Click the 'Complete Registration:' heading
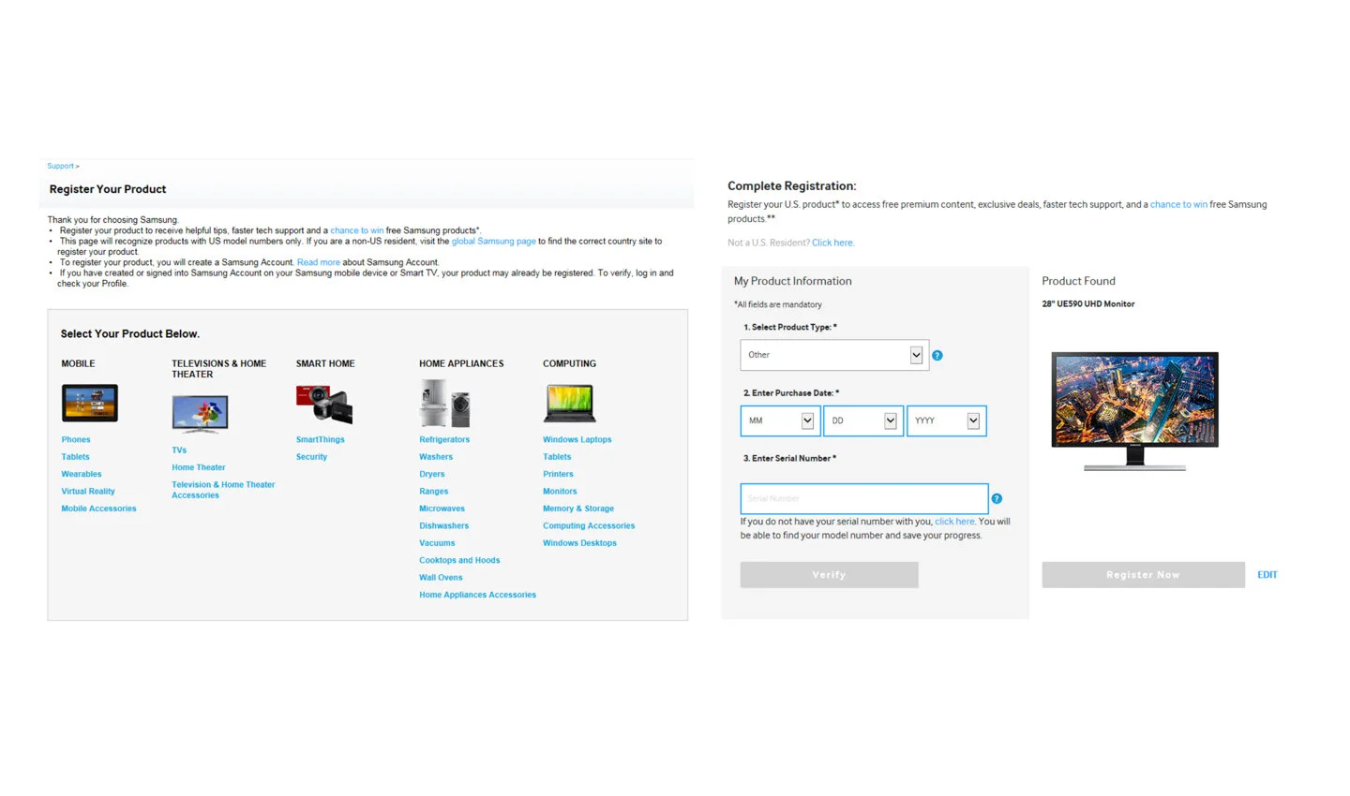The image size is (1350, 796). 792,186
